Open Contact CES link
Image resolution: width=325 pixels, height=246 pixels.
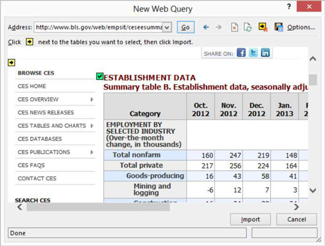pos(37,178)
